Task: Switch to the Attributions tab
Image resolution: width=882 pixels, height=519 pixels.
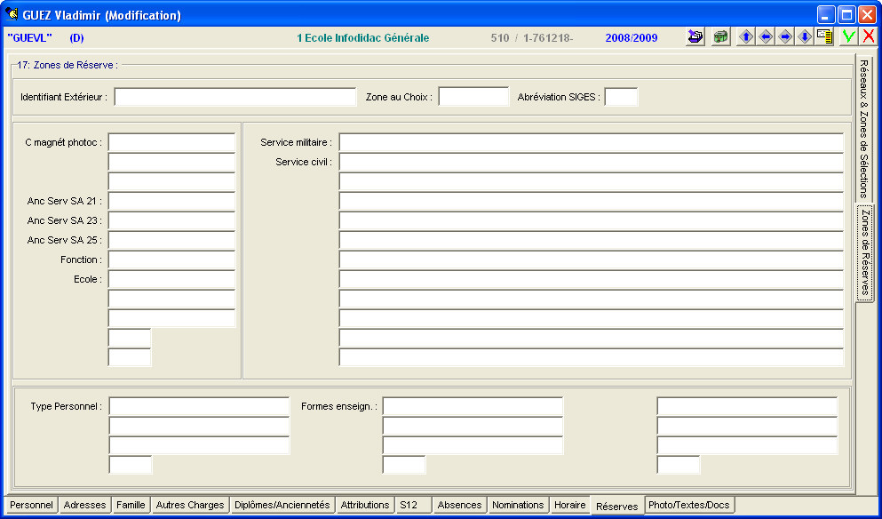Action: (x=365, y=505)
